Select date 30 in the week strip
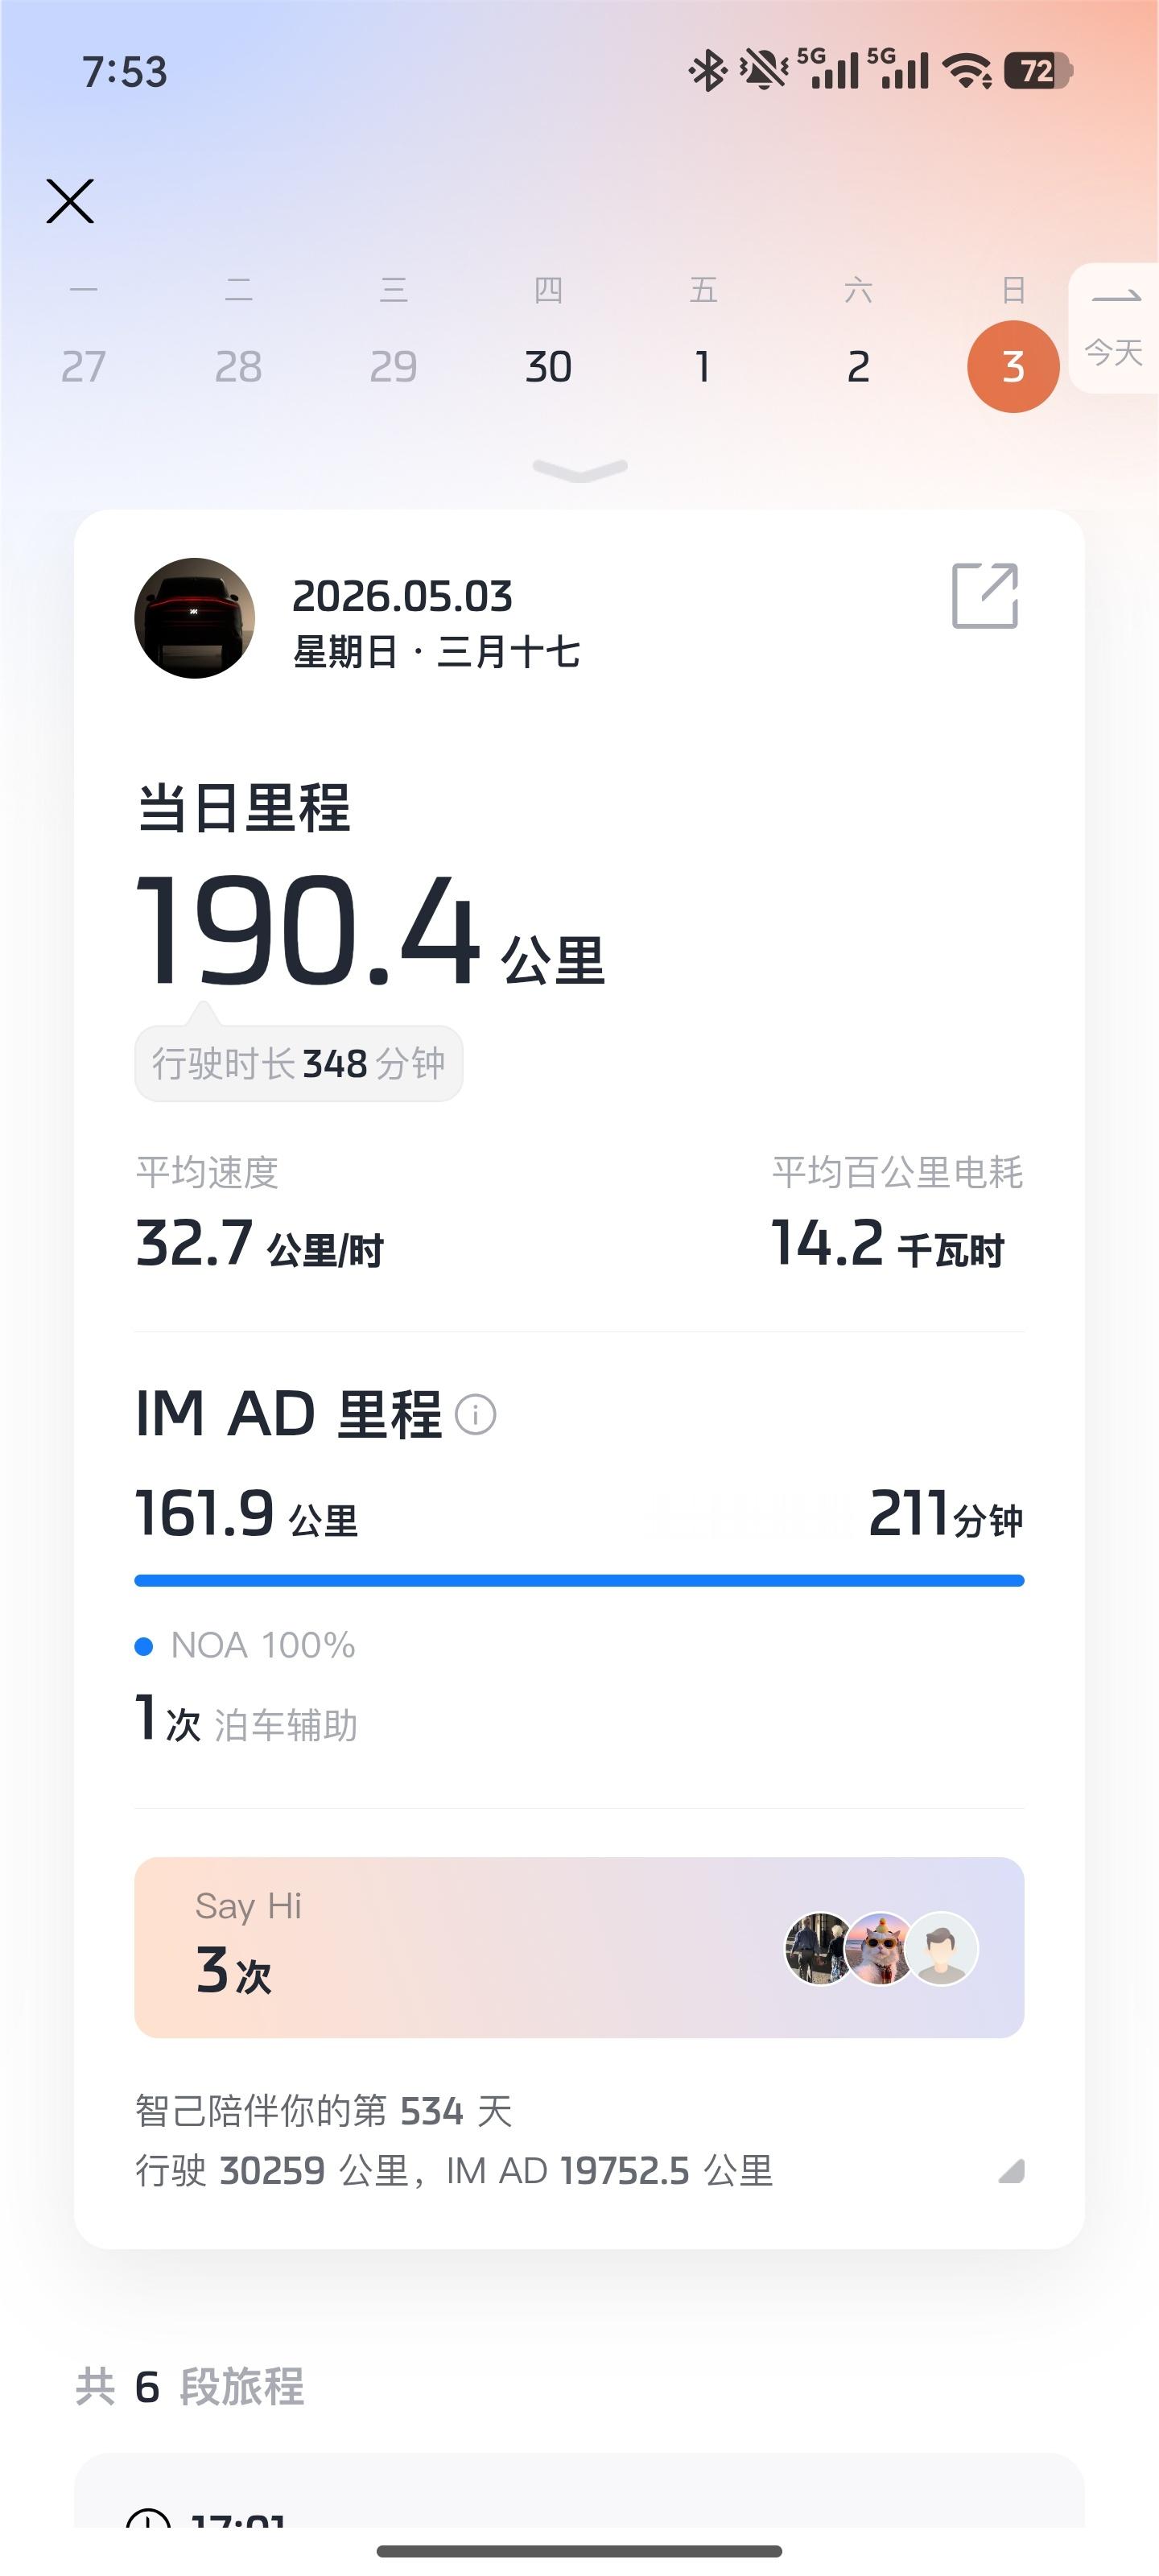The width and height of the screenshot is (1159, 2576). point(548,367)
